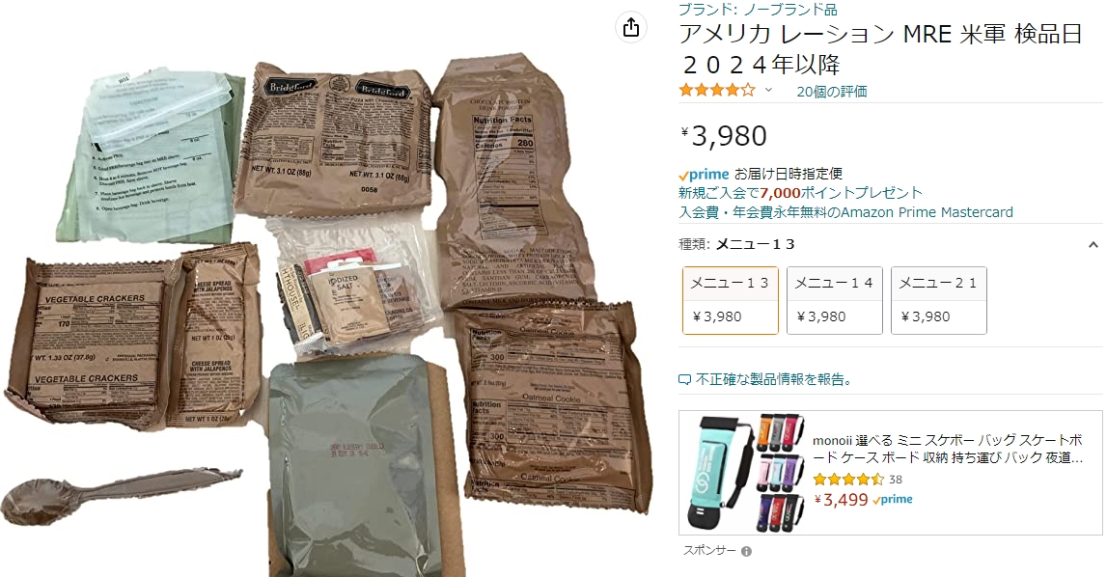Click the four-star rating icons
Image resolution: width=1107 pixels, height=577 pixels.
(x=716, y=91)
